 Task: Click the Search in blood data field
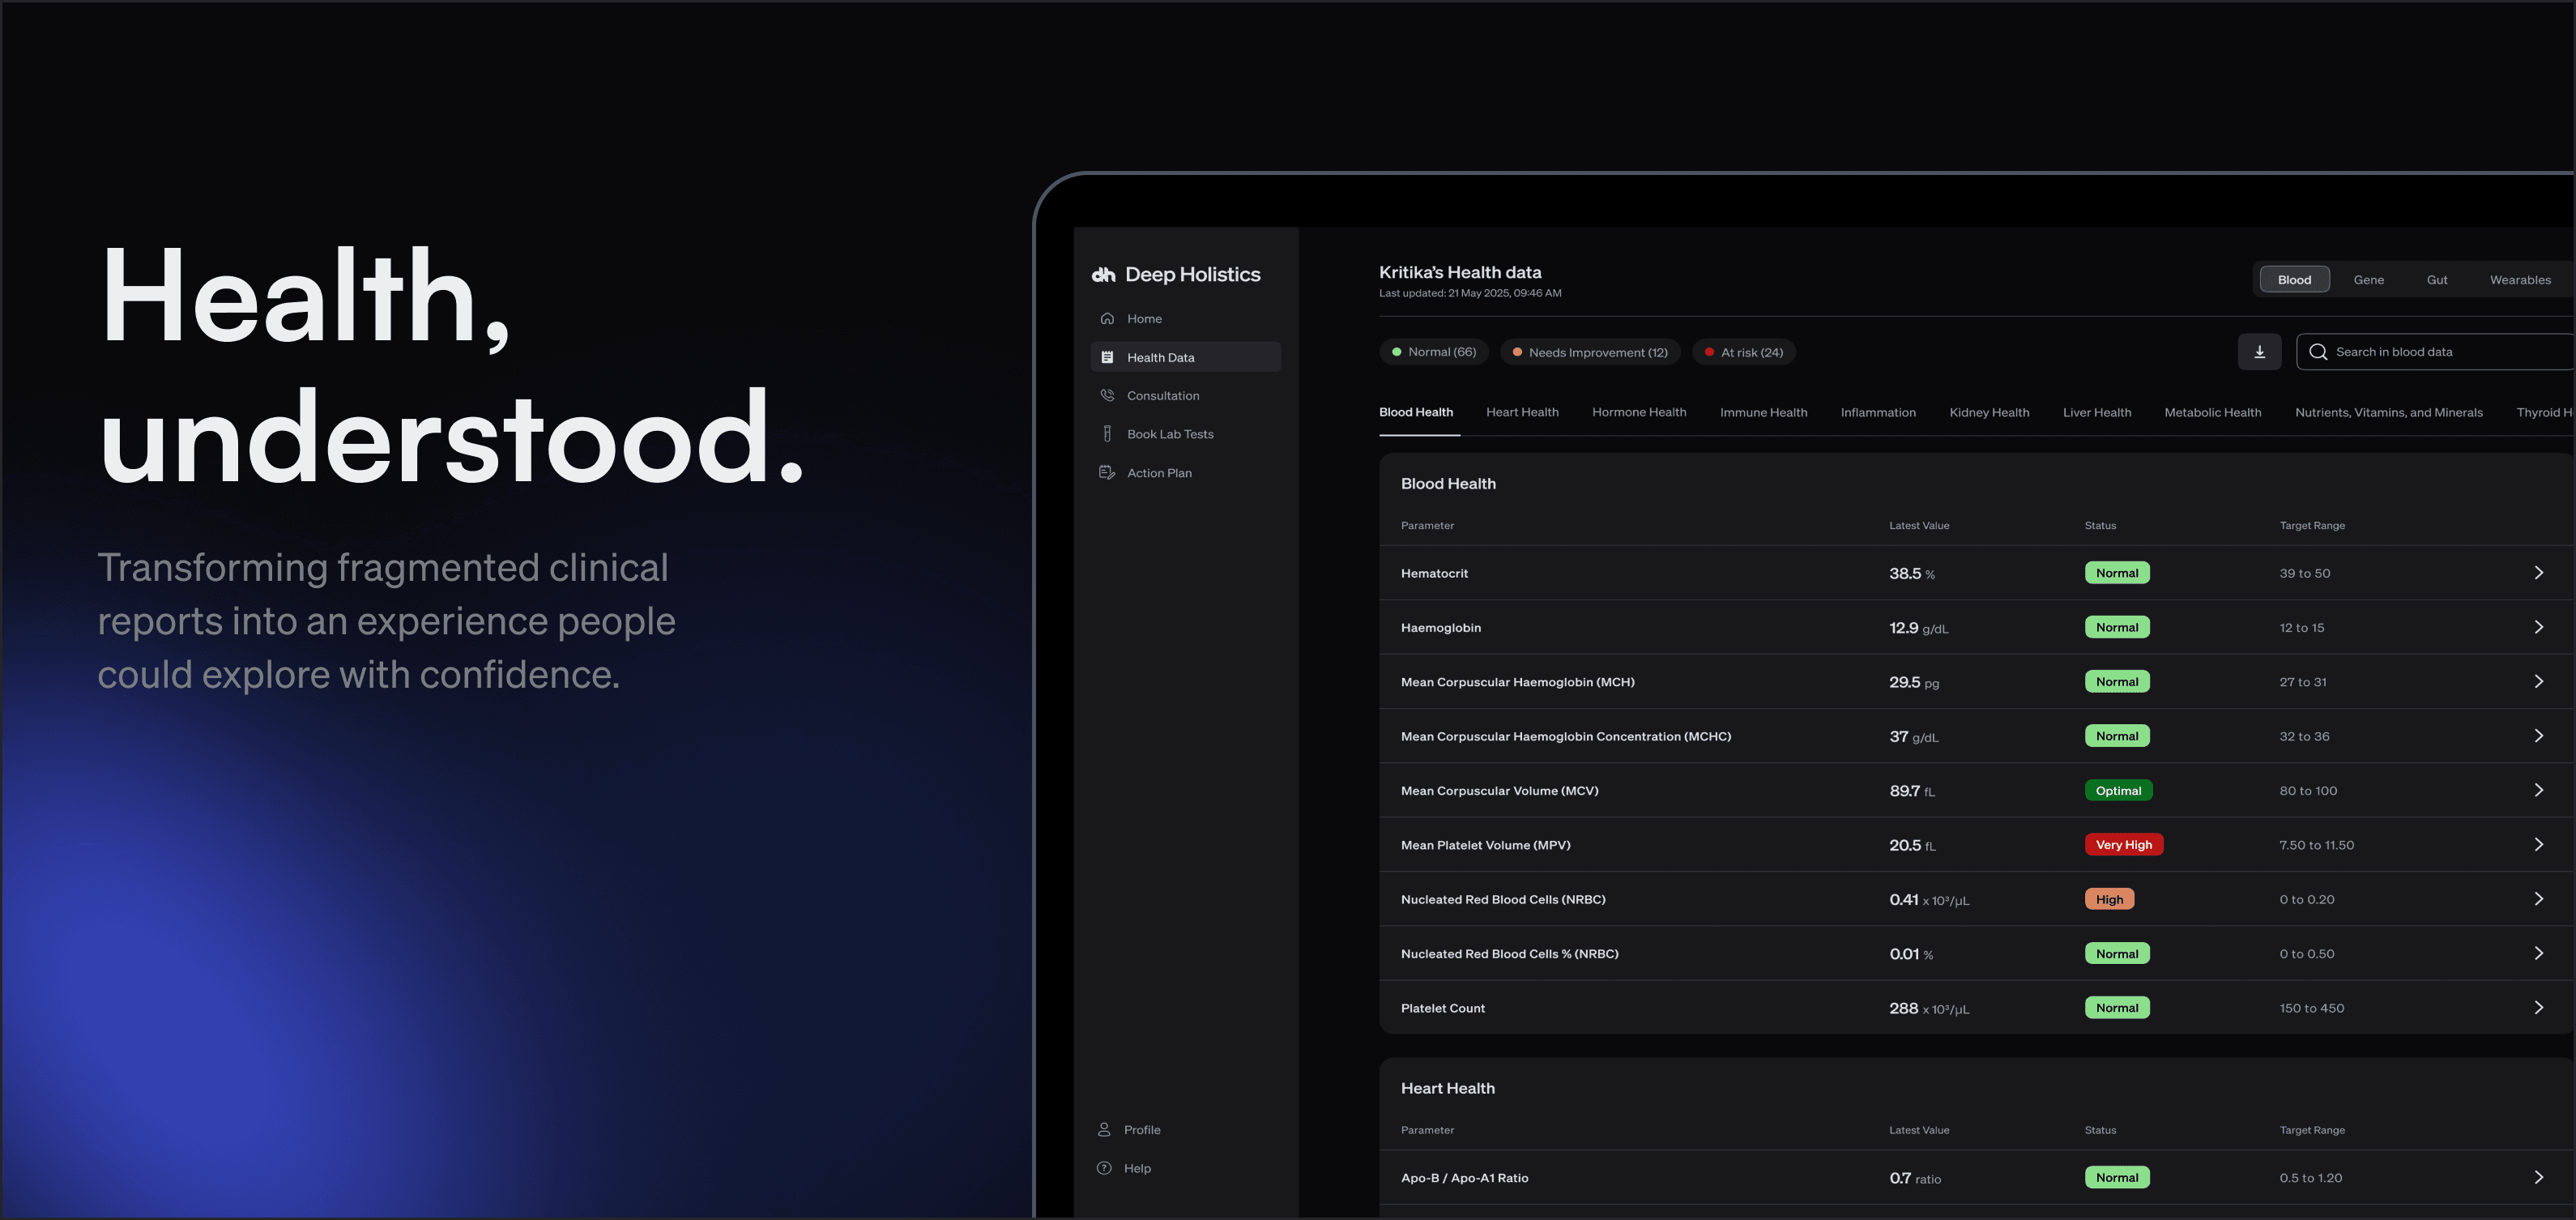pyautogui.click(x=2436, y=352)
